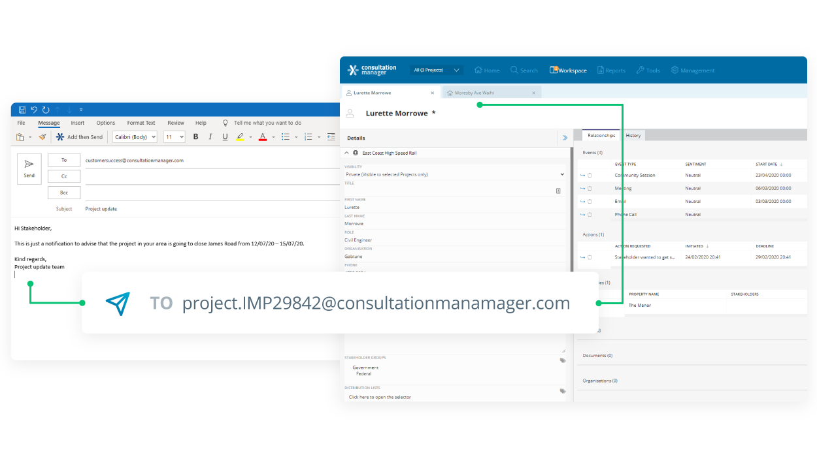Click the Tell me what you want field
The width and height of the screenshot is (817, 457).
coord(268,123)
